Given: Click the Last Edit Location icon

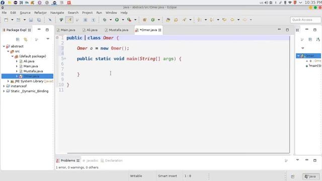Looking at the screenshot, I should tap(224, 20).
